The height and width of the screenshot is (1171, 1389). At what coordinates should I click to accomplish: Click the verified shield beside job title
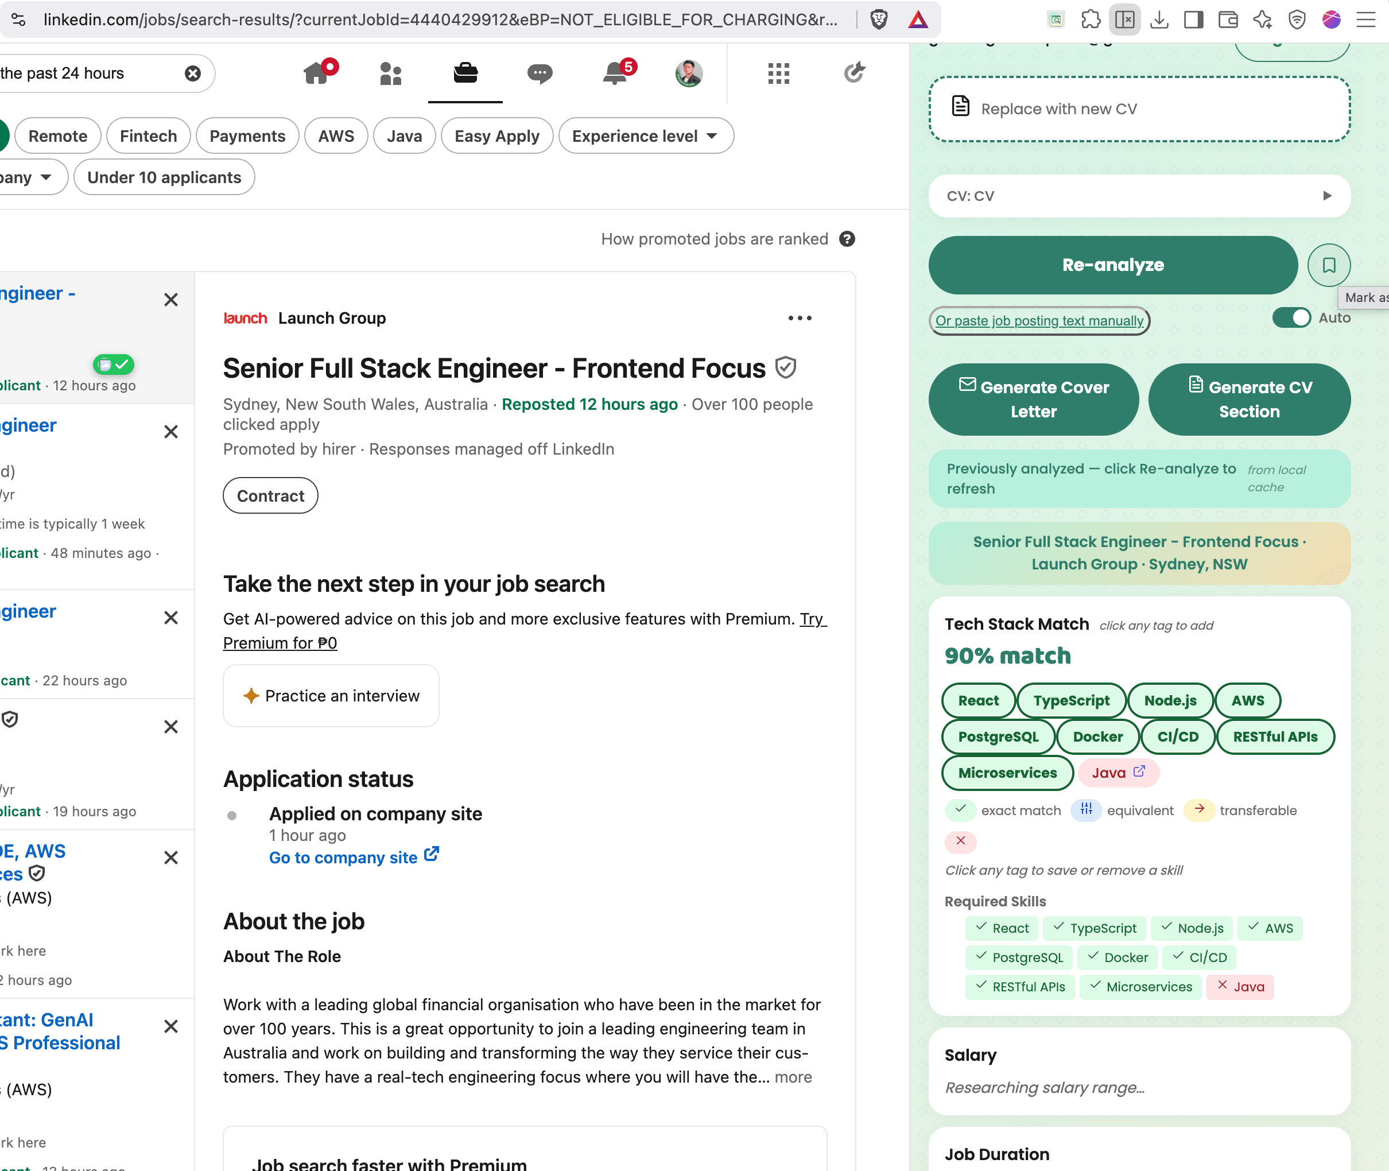pos(786,368)
